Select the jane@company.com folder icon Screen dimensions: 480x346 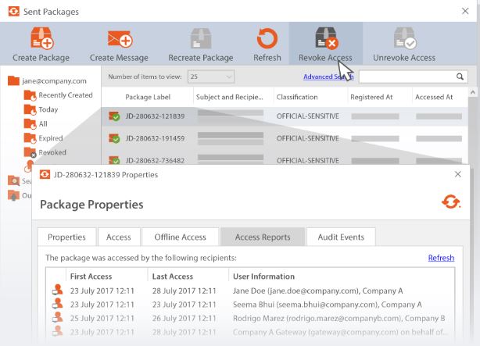[13, 80]
